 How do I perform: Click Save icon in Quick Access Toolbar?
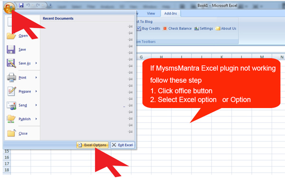coord(21,5)
